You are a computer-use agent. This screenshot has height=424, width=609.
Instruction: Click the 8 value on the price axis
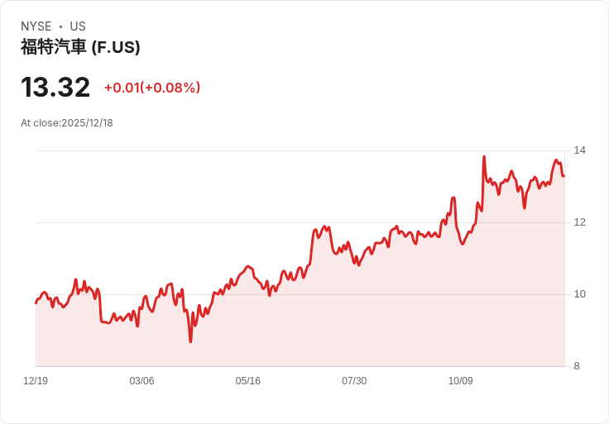(x=578, y=366)
